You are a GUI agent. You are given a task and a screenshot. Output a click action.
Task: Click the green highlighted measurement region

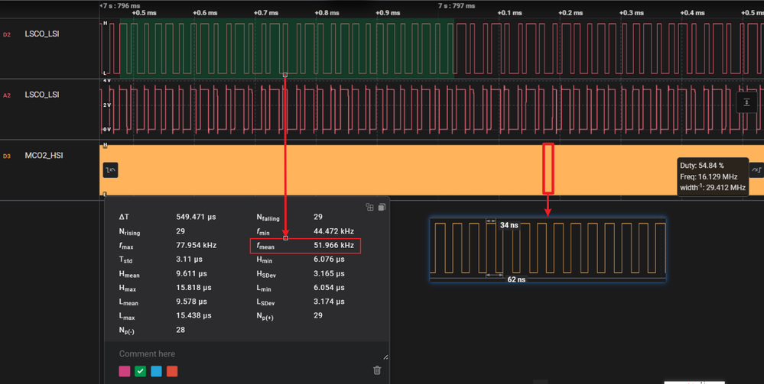(287, 46)
